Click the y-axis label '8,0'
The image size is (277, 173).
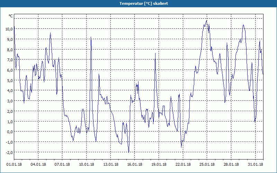[x=10, y=49]
